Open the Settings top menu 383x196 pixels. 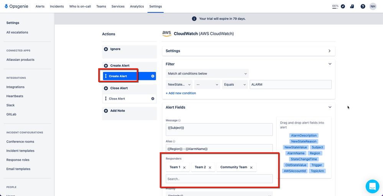[156, 7]
